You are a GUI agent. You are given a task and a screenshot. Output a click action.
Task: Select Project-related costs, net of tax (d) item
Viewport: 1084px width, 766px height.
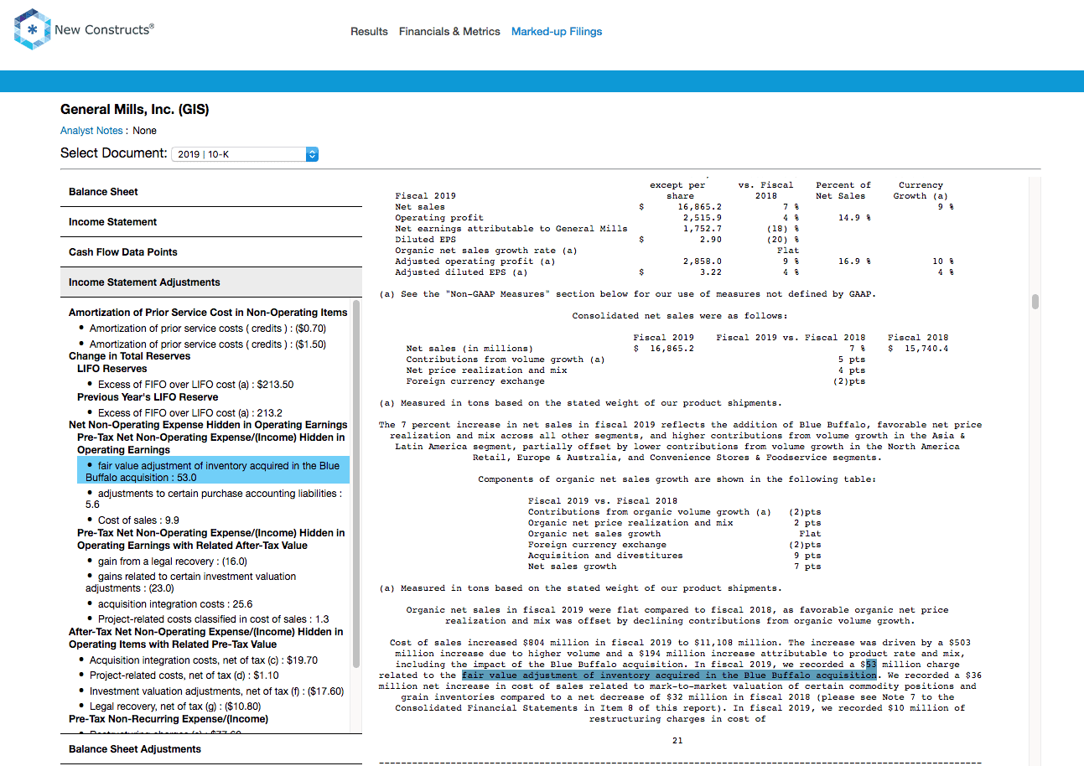pyautogui.click(x=184, y=675)
